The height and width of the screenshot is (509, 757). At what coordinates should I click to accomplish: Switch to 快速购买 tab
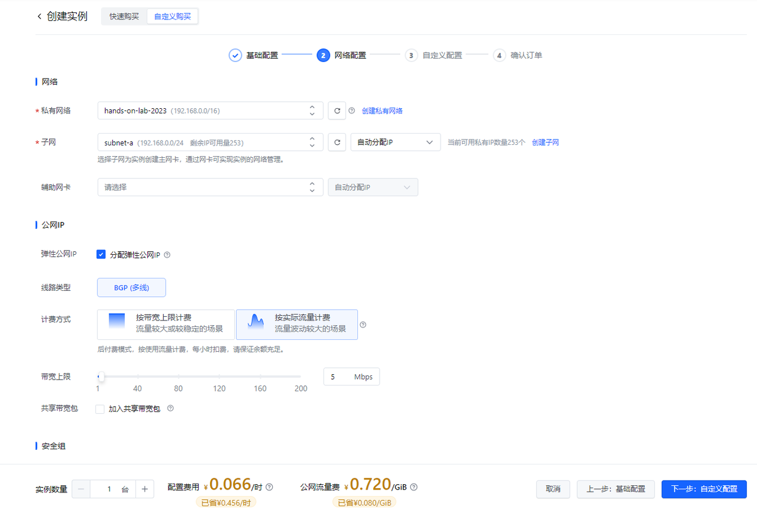click(124, 17)
